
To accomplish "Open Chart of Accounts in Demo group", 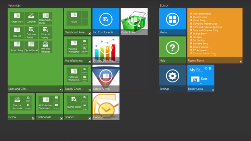I will click(x=17, y=104).
